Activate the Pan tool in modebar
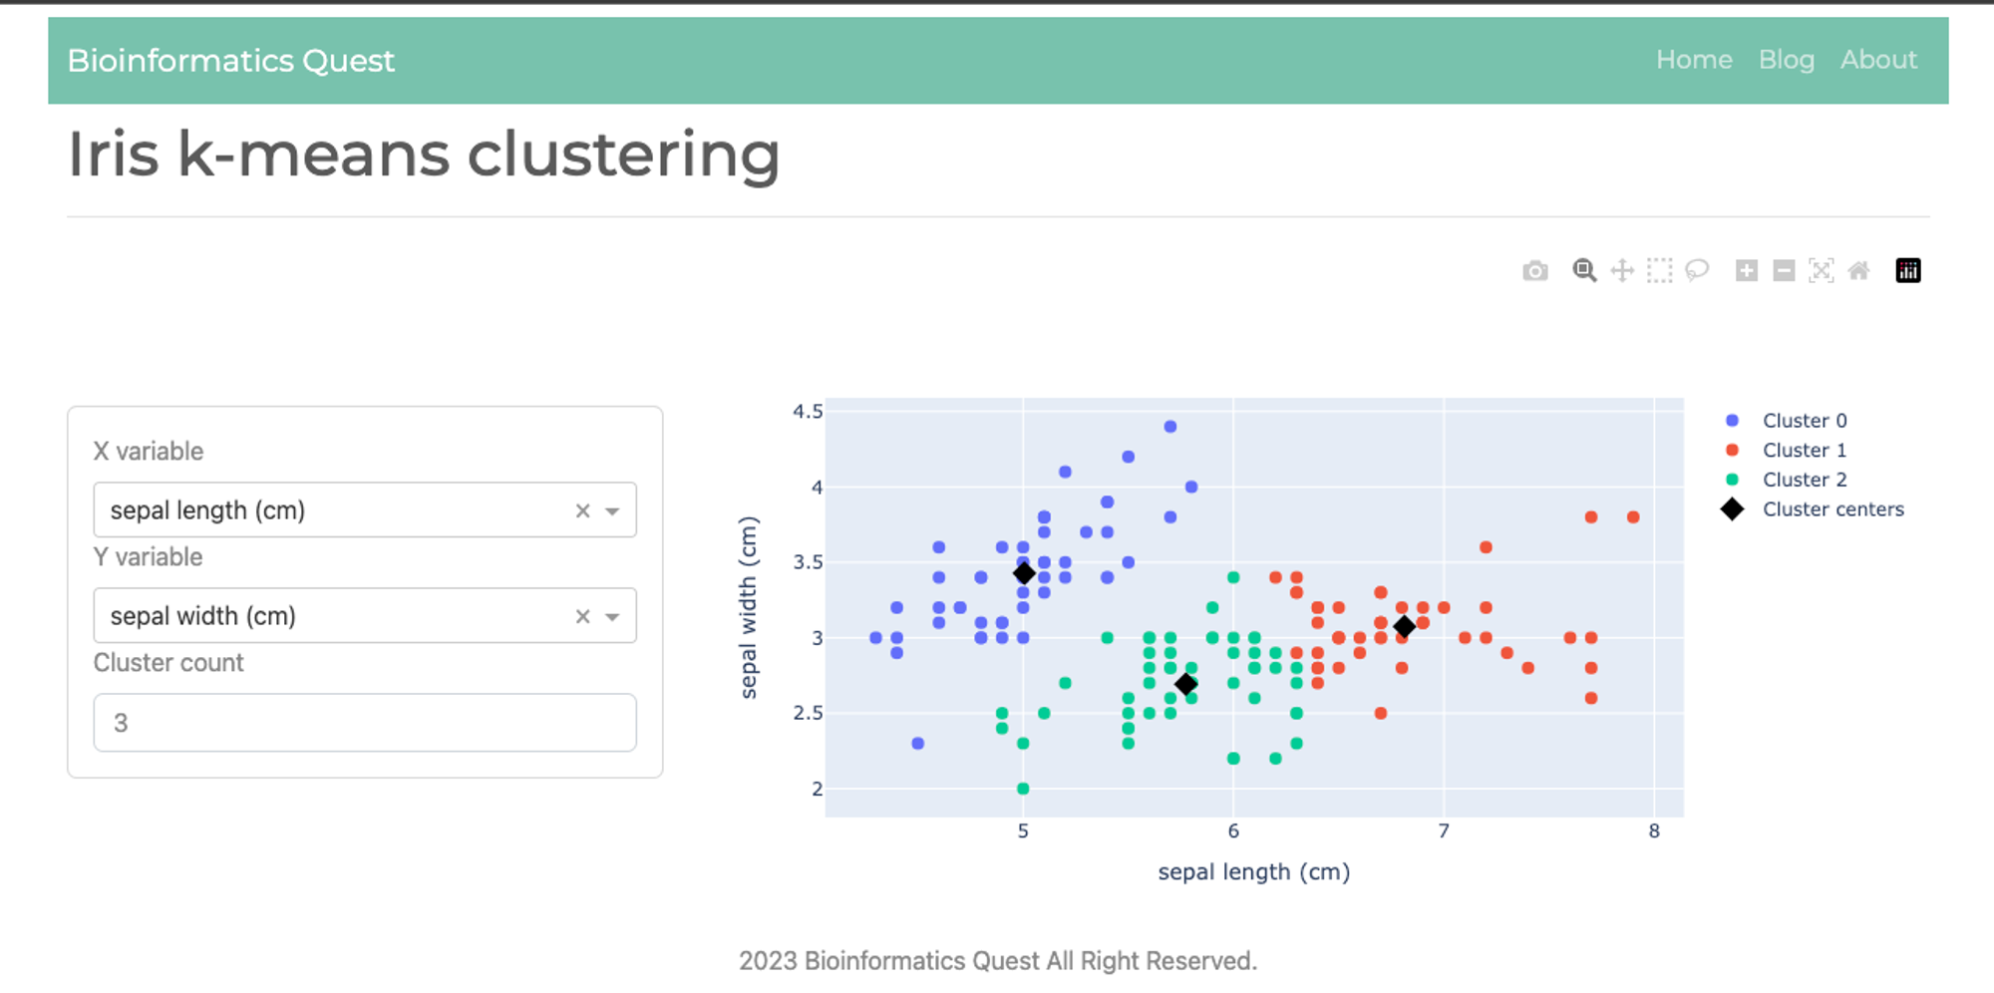 tap(1622, 270)
